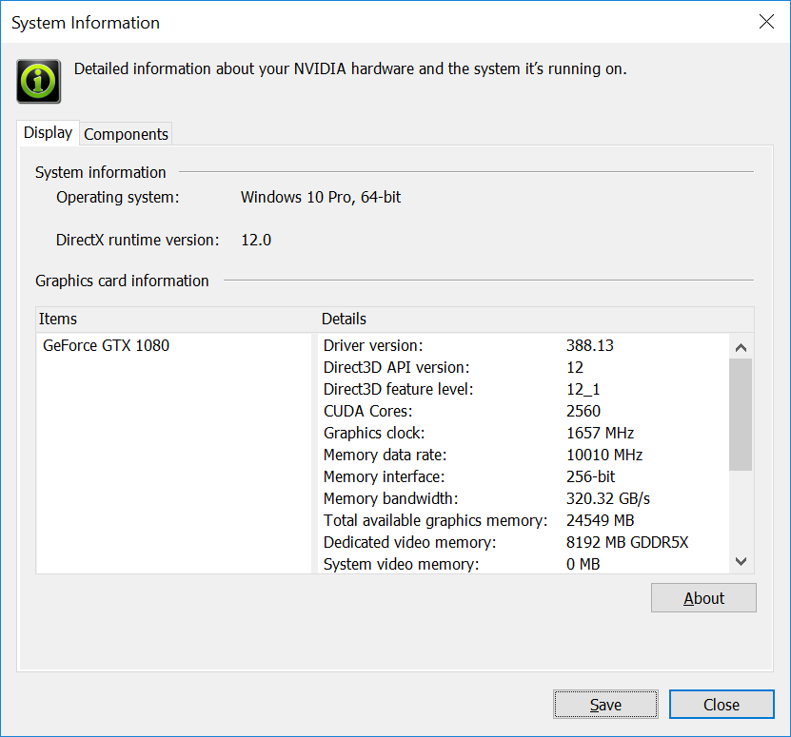Click the 1657 MHz value
Screen dimensions: 791x737
pyautogui.click(x=600, y=433)
